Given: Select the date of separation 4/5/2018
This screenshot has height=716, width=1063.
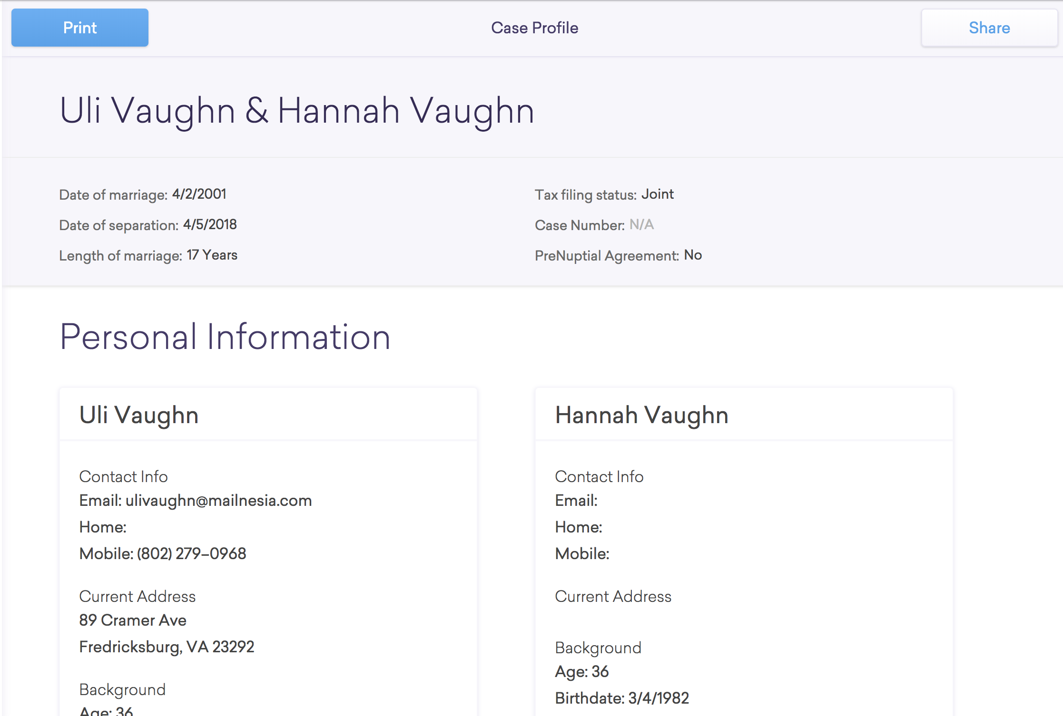Looking at the screenshot, I should pyautogui.click(x=210, y=224).
